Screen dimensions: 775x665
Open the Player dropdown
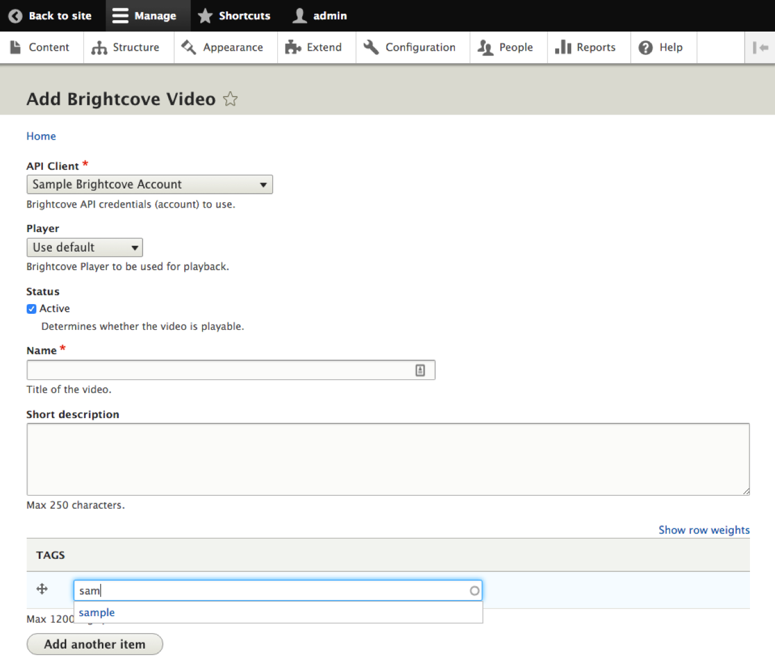coord(85,247)
